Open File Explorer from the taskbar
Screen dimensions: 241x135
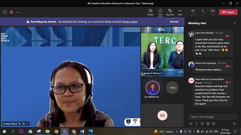(x=48, y=131)
